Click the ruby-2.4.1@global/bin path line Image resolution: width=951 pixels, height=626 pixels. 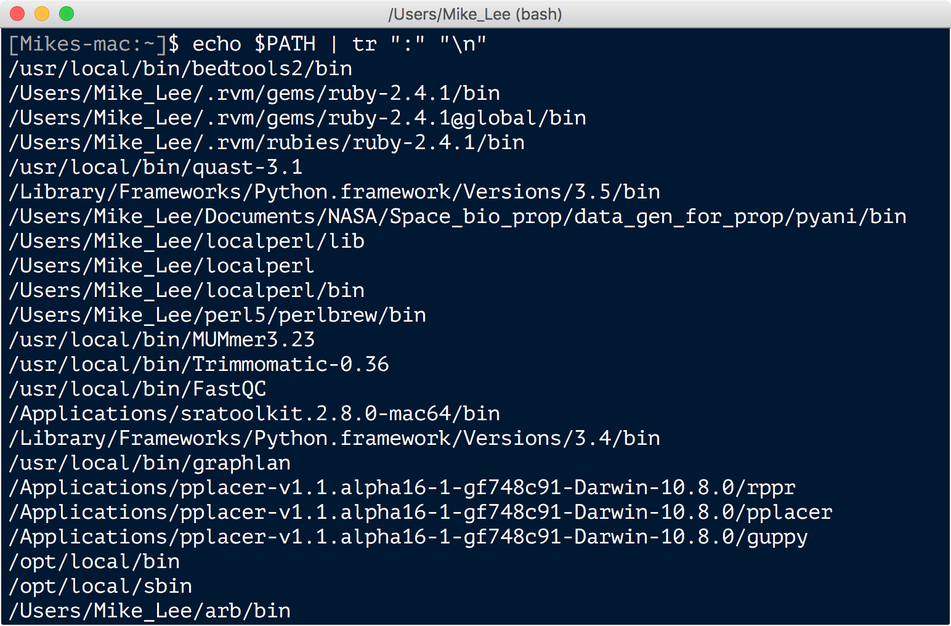coord(297,118)
